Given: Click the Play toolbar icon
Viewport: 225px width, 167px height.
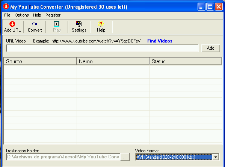Looking at the screenshot, I should 57,24.
